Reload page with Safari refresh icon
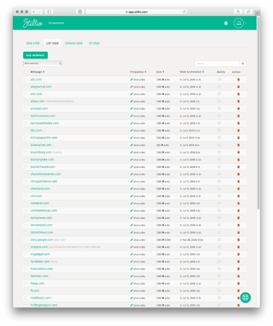Viewport: 273px width, 326px height. [x=184, y=12]
